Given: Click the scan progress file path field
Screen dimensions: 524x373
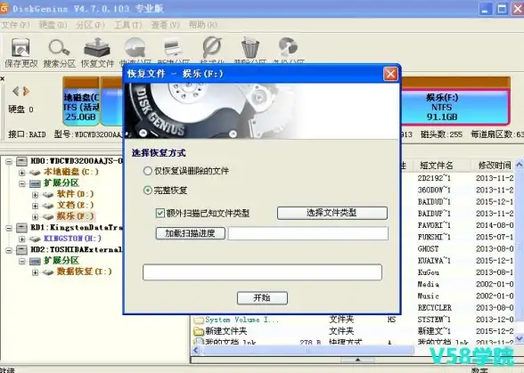Looking at the screenshot, I should tap(308, 233).
